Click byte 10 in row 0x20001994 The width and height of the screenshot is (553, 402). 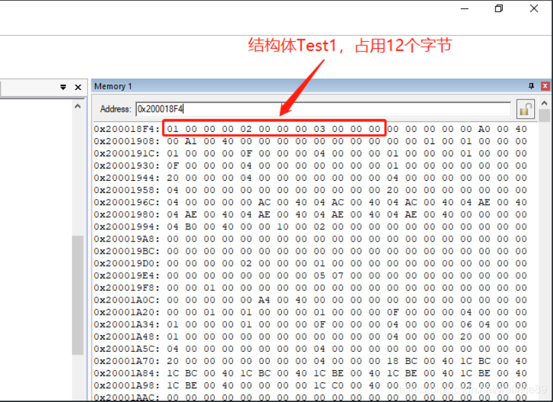(x=283, y=227)
